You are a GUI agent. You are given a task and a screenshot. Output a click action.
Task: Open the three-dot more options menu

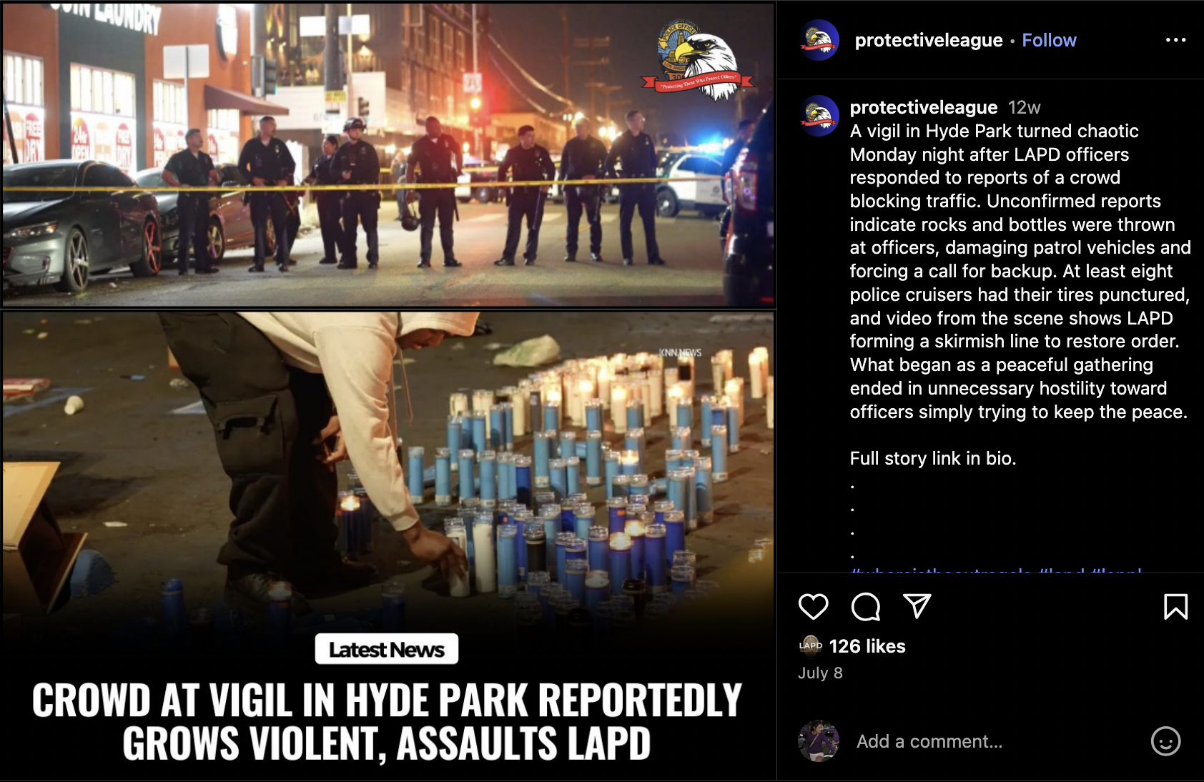pyautogui.click(x=1175, y=40)
